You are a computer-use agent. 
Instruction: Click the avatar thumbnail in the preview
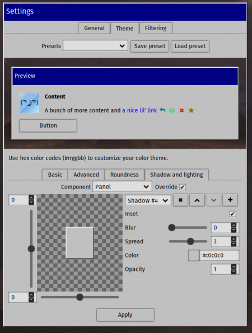[x=29, y=103]
